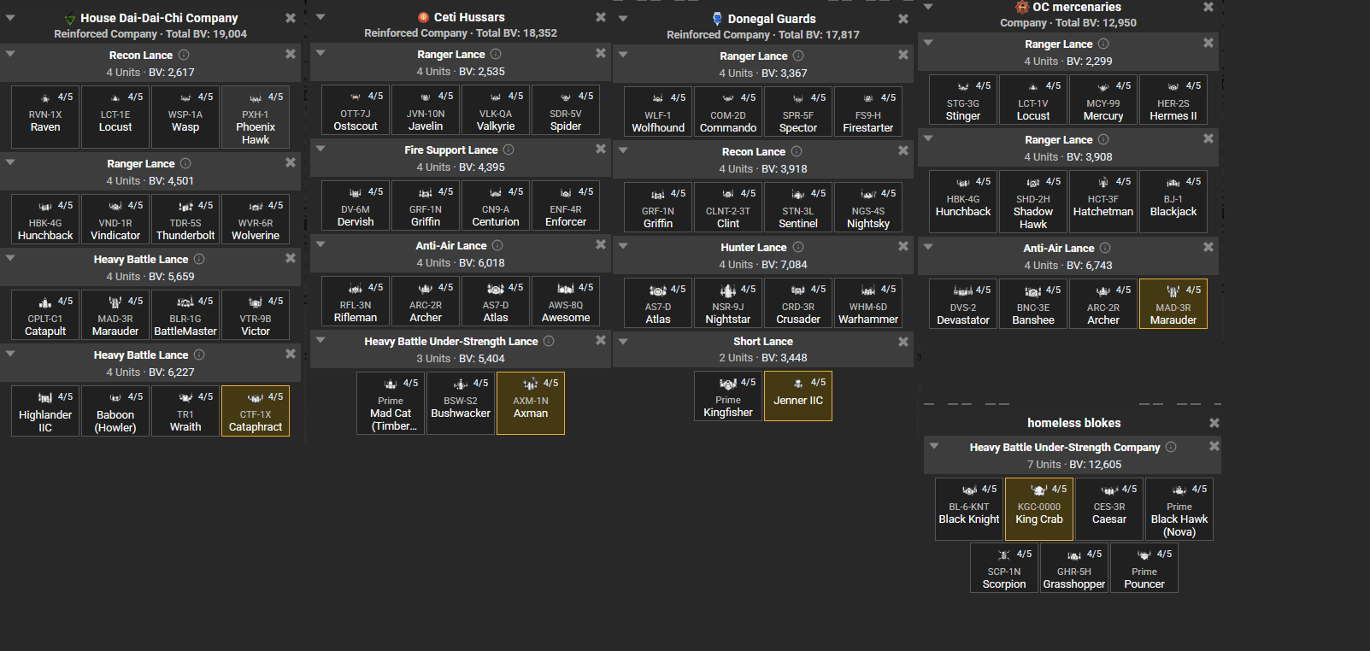Viewport: 1370px width, 651px height.
Task: Select the BLR-1G BattleMaster unit card
Action: click(185, 315)
